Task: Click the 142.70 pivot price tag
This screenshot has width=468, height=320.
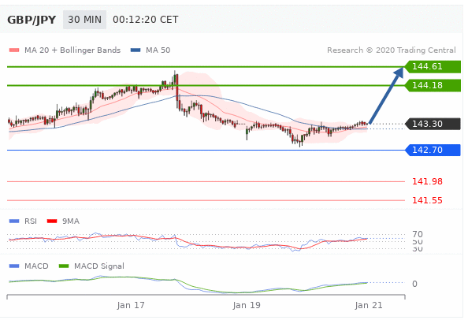Action: pyautogui.click(x=433, y=150)
